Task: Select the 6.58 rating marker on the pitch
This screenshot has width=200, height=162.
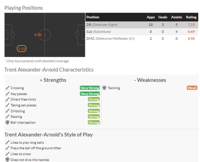Action: pos(38,35)
